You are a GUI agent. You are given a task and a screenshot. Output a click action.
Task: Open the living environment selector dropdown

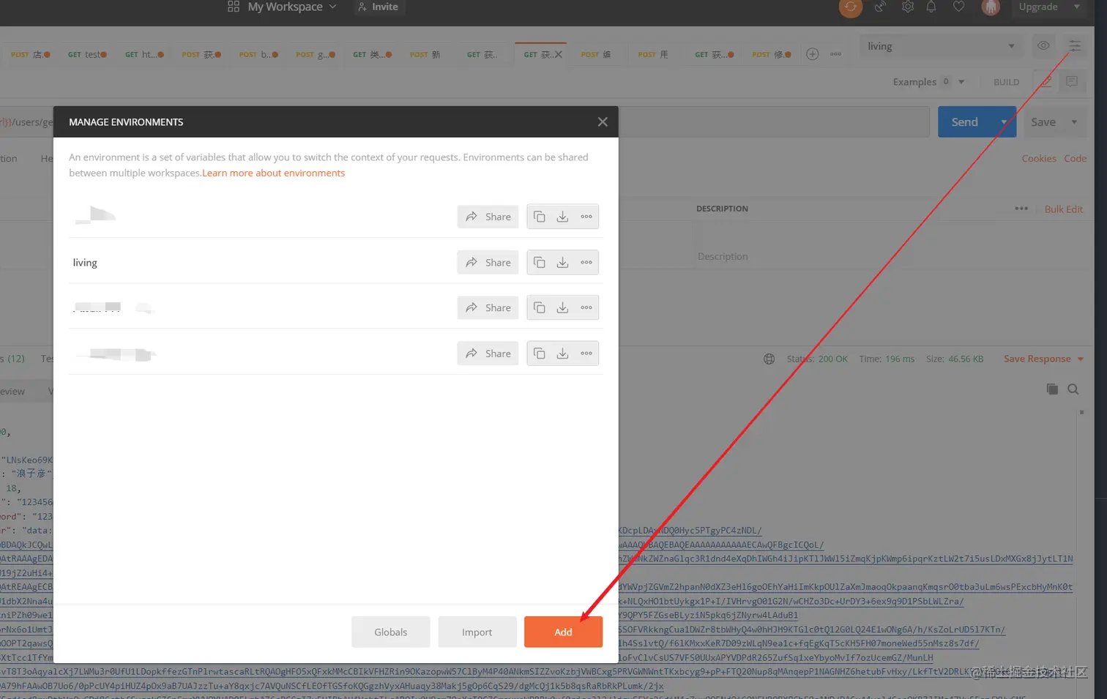[x=941, y=46]
